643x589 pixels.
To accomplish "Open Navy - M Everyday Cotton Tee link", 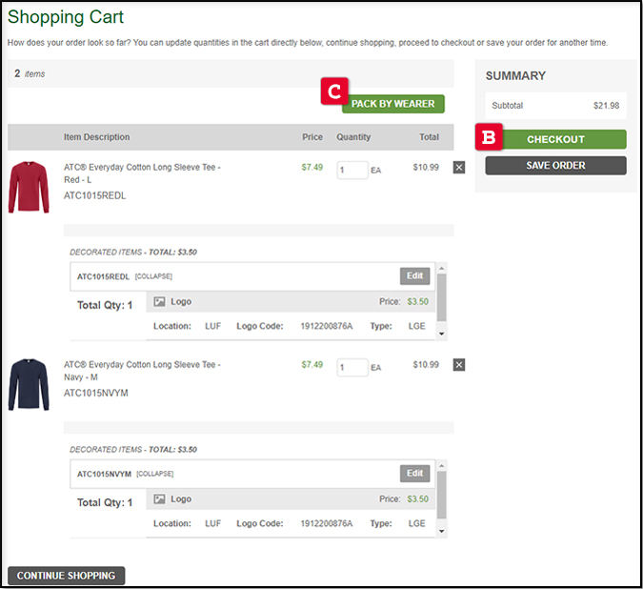I will [x=142, y=371].
